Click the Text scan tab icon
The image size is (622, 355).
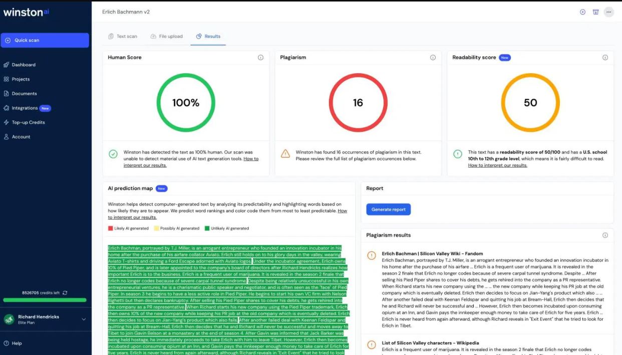pyautogui.click(x=111, y=36)
